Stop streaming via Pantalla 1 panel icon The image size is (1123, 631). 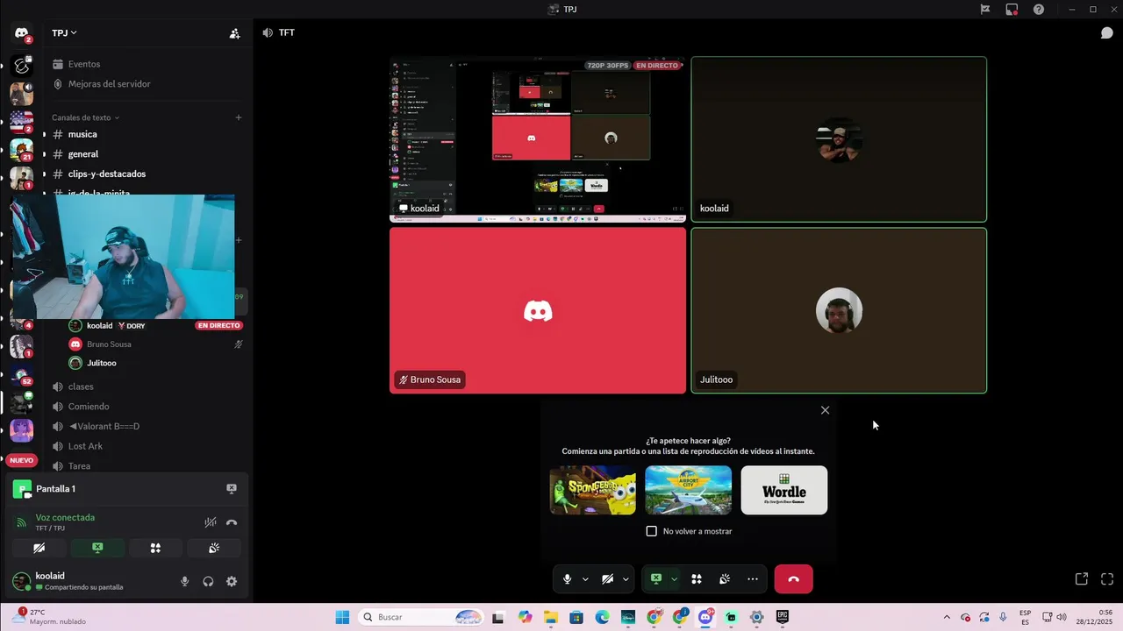[x=232, y=489]
